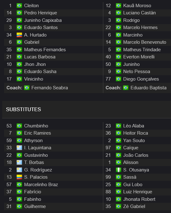171x213 pixels.
Task: Open player Kauã Moroso
Action: coord(137,6)
